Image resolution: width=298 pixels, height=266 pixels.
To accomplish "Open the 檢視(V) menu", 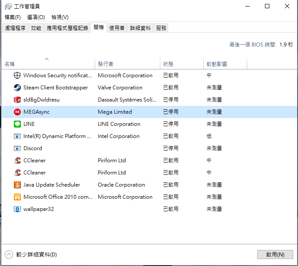I will click(60, 17).
